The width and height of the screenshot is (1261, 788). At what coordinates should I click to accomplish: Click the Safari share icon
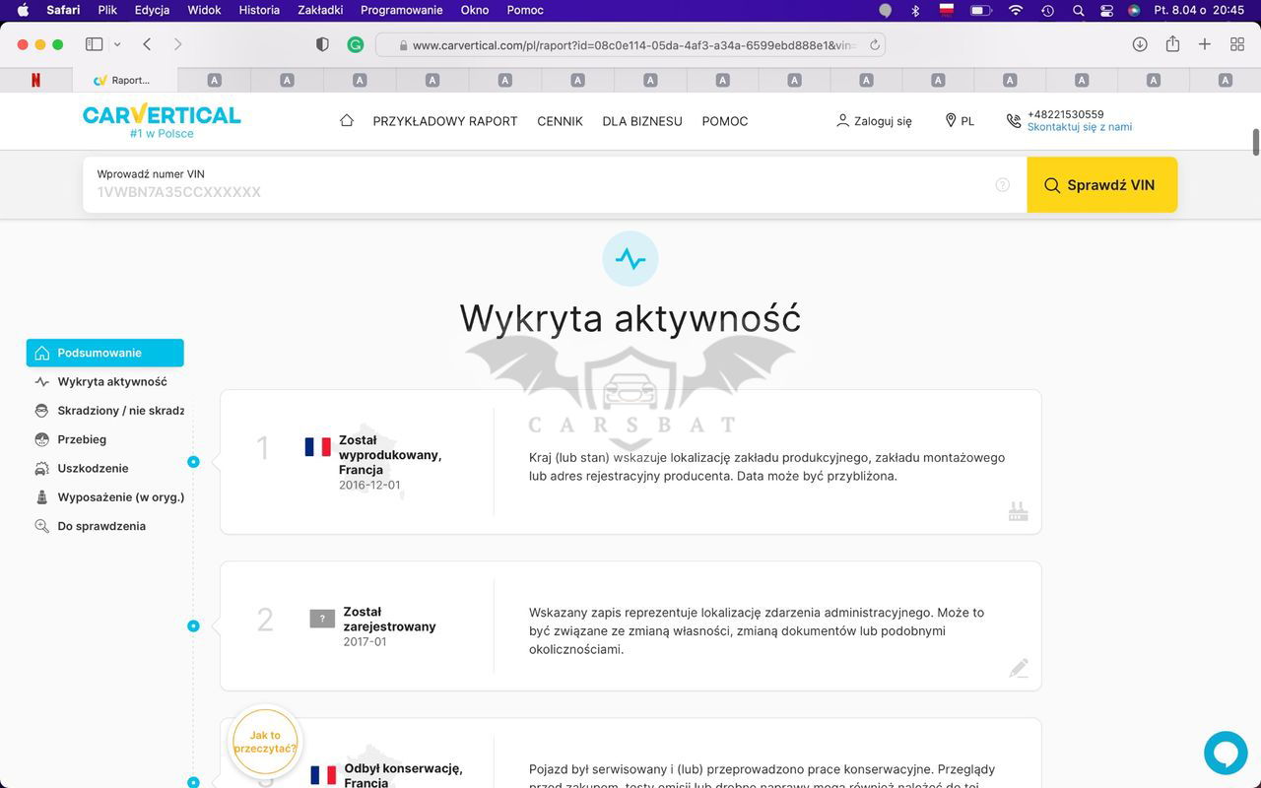click(1172, 44)
